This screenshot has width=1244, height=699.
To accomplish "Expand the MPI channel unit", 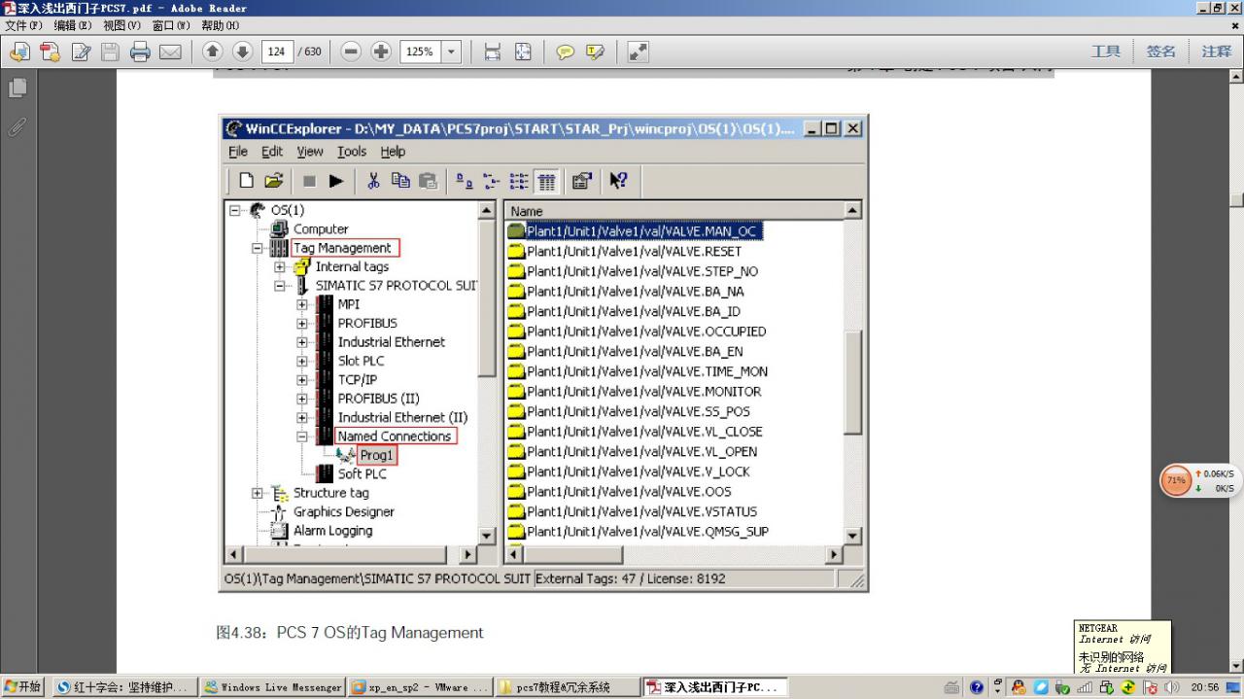I will coord(302,304).
